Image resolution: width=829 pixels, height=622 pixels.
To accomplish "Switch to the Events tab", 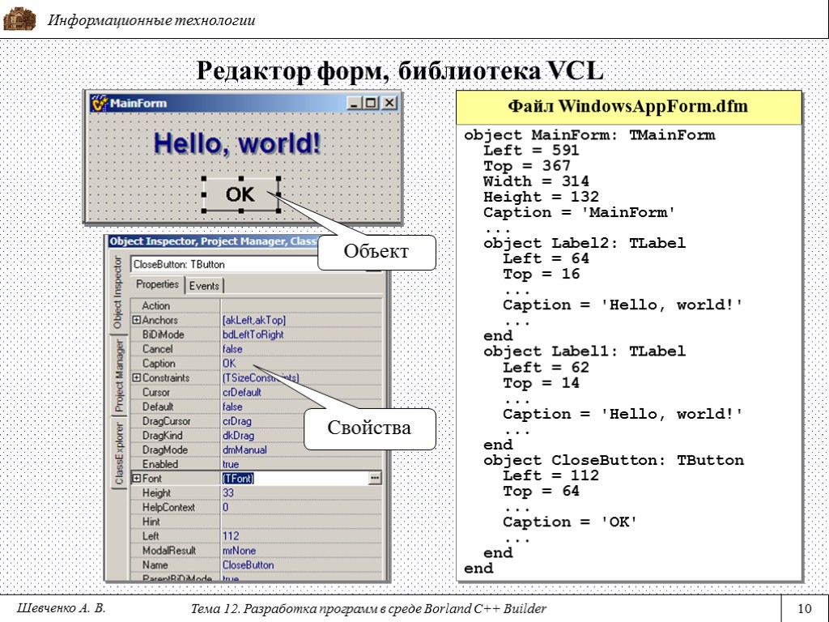I will [204, 286].
